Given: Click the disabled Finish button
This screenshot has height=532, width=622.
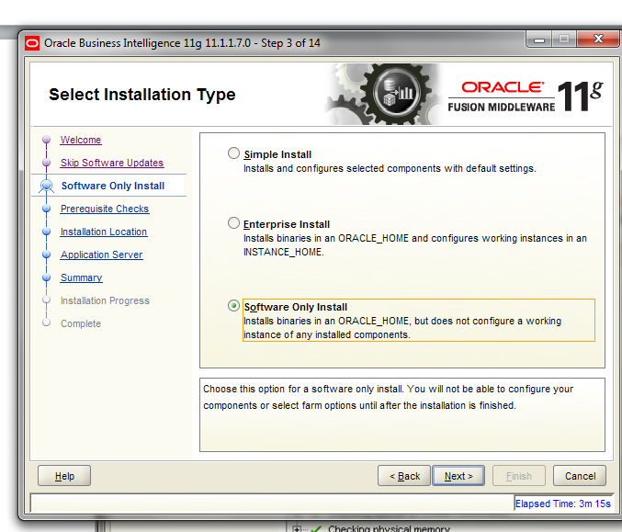Looking at the screenshot, I should point(519,476).
